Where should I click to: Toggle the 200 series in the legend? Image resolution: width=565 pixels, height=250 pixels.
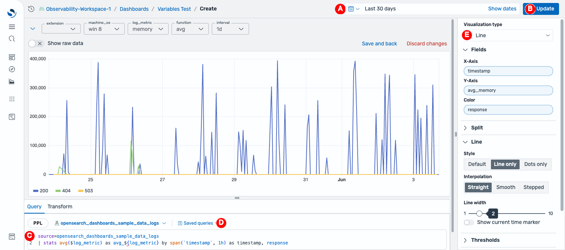point(41,191)
